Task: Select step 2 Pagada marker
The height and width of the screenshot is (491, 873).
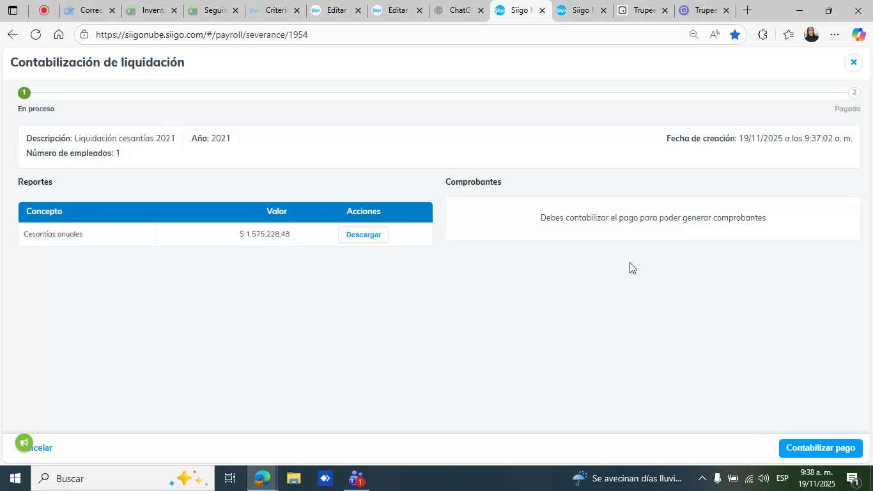Action: (854, 93)
